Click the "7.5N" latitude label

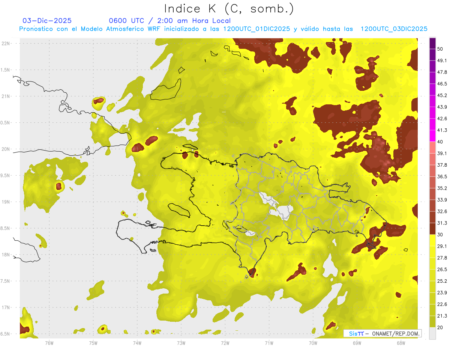pyautogui.click(x=6, y=281)
